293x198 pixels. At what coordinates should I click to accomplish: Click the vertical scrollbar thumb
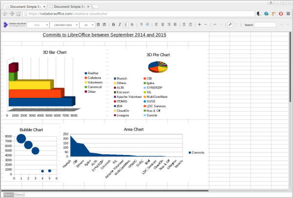tap(290, 67)
